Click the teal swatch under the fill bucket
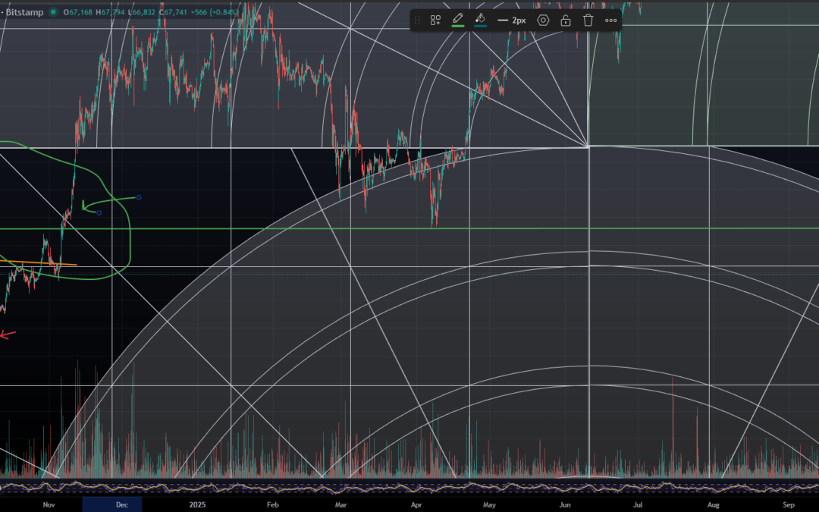 coord(480,27)
